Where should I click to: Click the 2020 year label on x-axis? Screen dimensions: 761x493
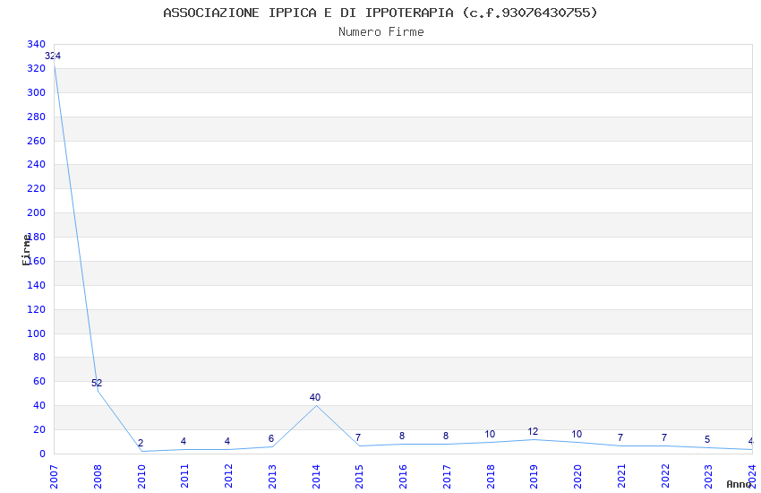coord(577,476)
